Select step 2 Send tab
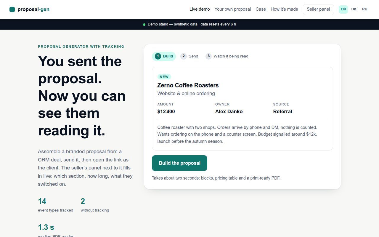 tap(189, 56)
